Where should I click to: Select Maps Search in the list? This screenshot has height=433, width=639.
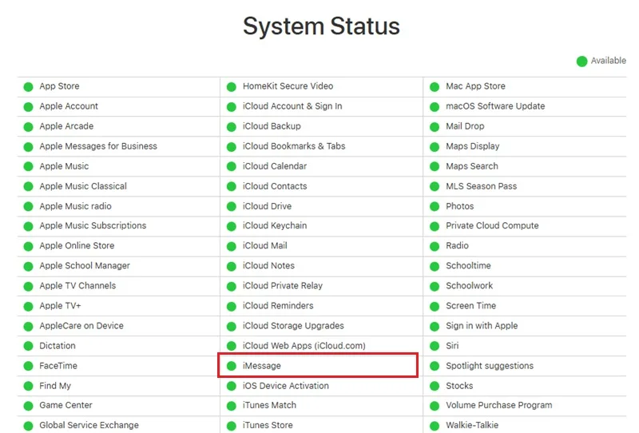coord(472,166)
